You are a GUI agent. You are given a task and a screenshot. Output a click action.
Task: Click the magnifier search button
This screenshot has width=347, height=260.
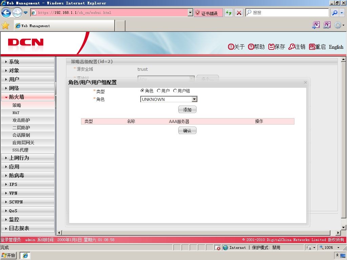click(x=335, y=13)
